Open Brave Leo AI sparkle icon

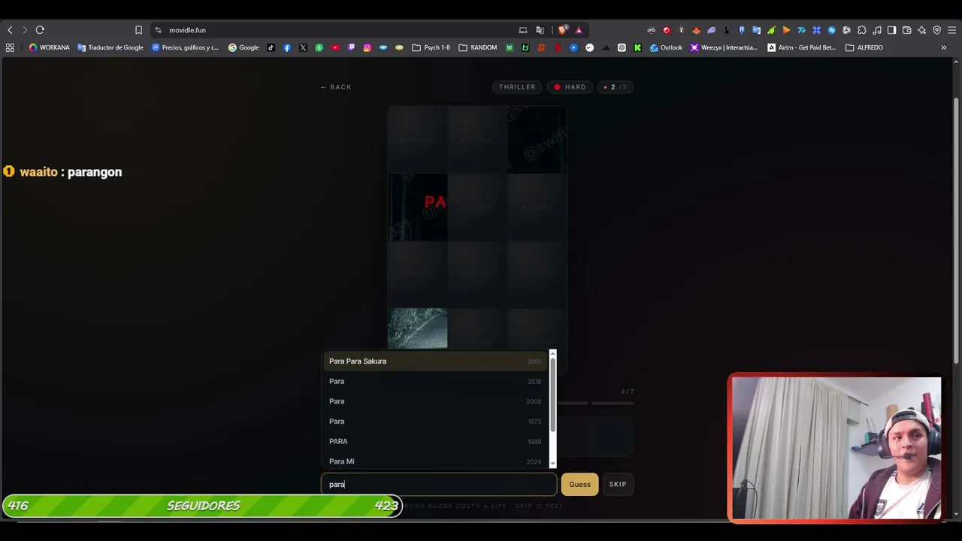coord(921,30)
